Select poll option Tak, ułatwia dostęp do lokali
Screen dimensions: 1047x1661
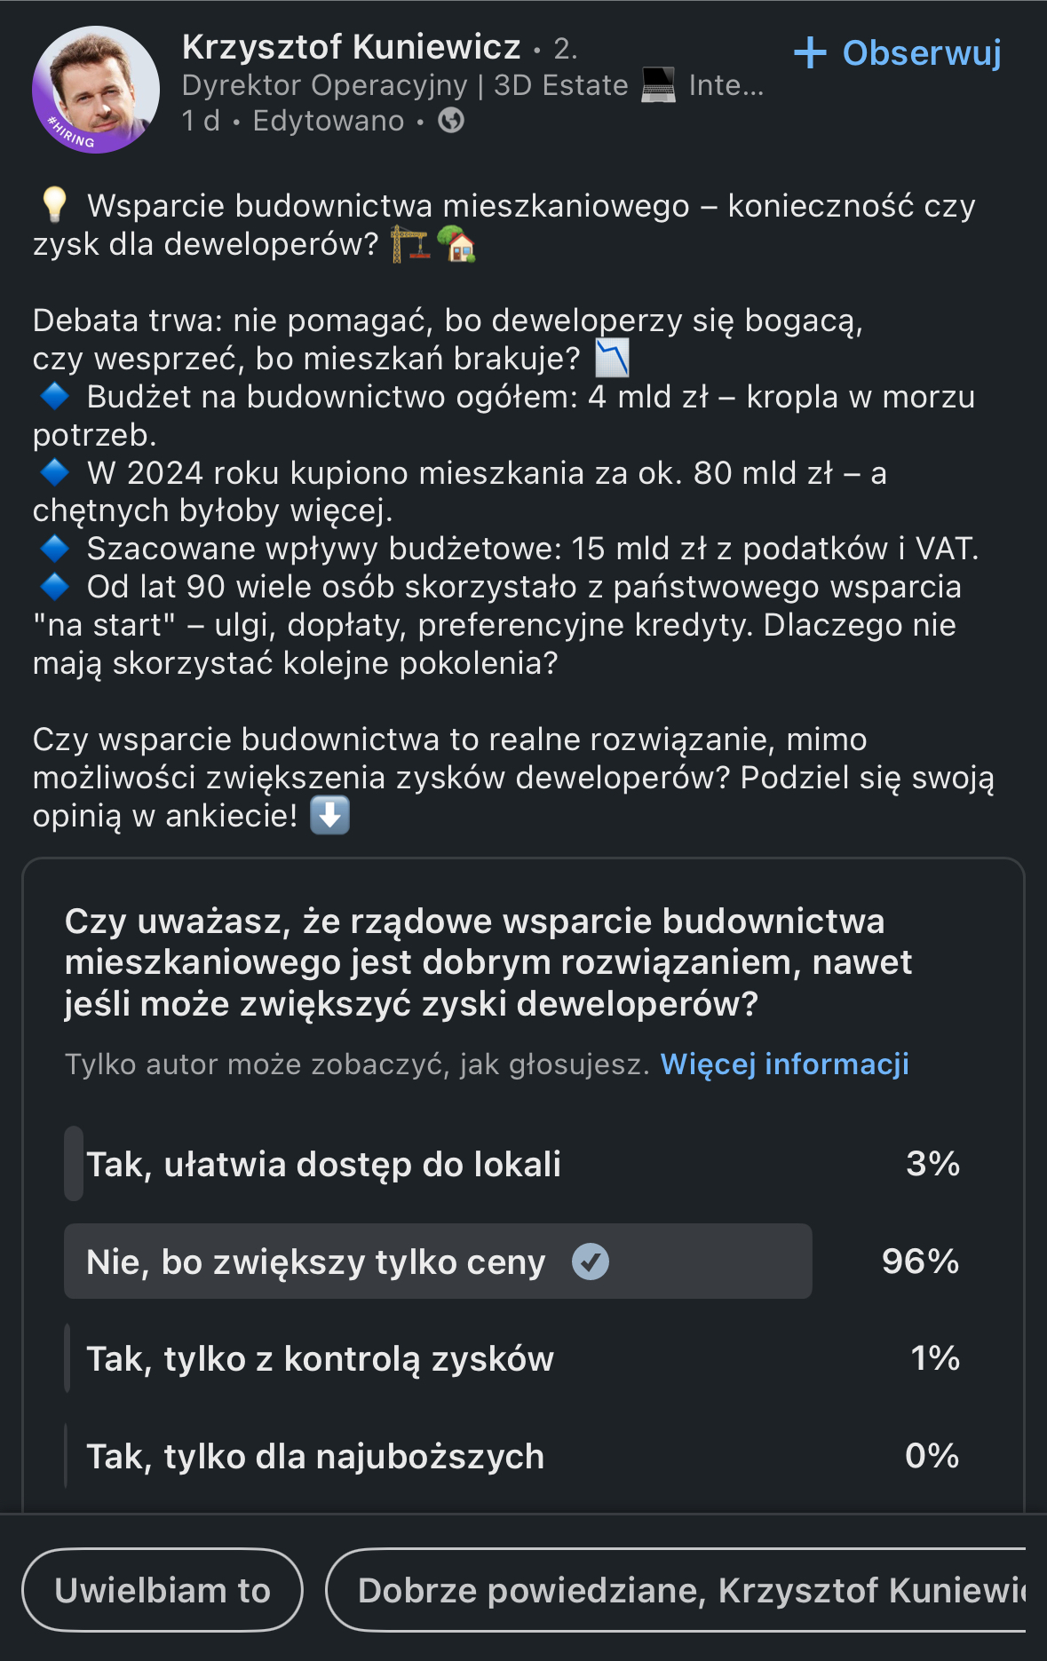(323, 1164)
